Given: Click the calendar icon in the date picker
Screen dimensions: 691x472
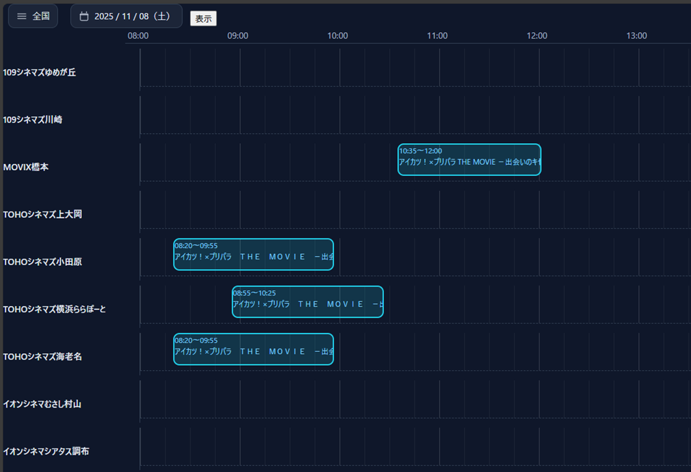Looking at the screenshot, I should pyautogui.click(x=84, y=16).
